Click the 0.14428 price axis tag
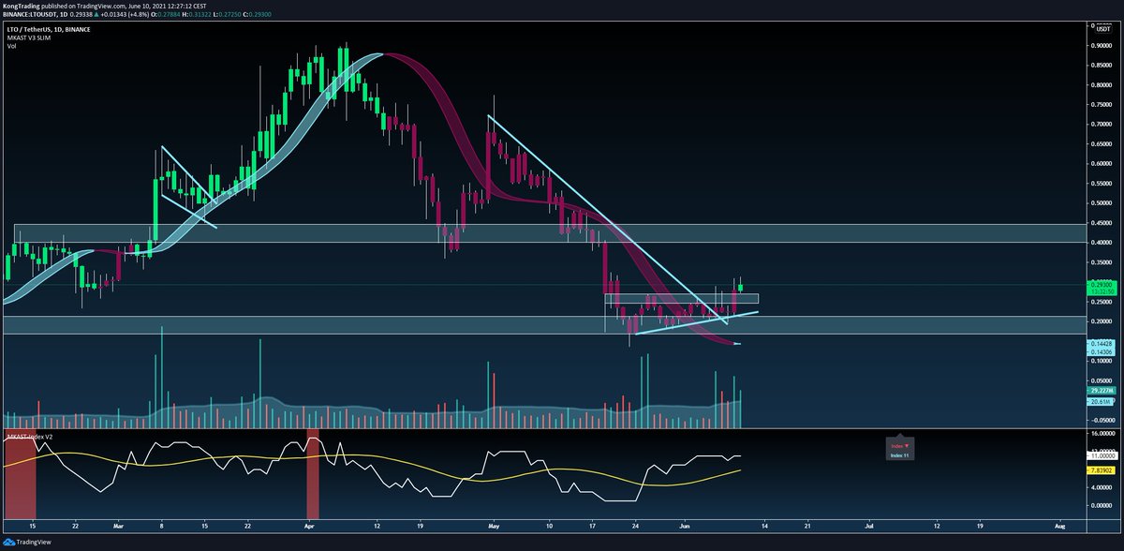 click(x=1101, y=344)
